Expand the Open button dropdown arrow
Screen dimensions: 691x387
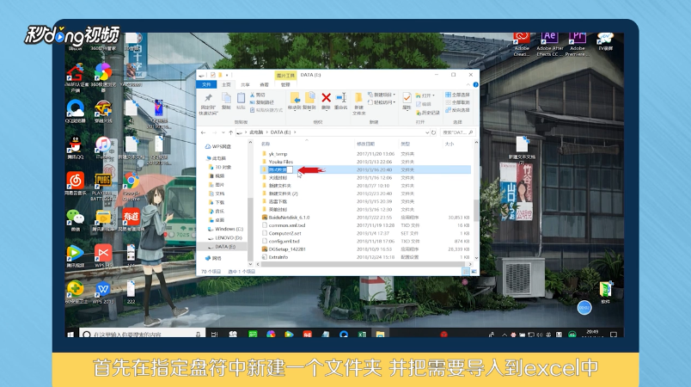point(434,95)
